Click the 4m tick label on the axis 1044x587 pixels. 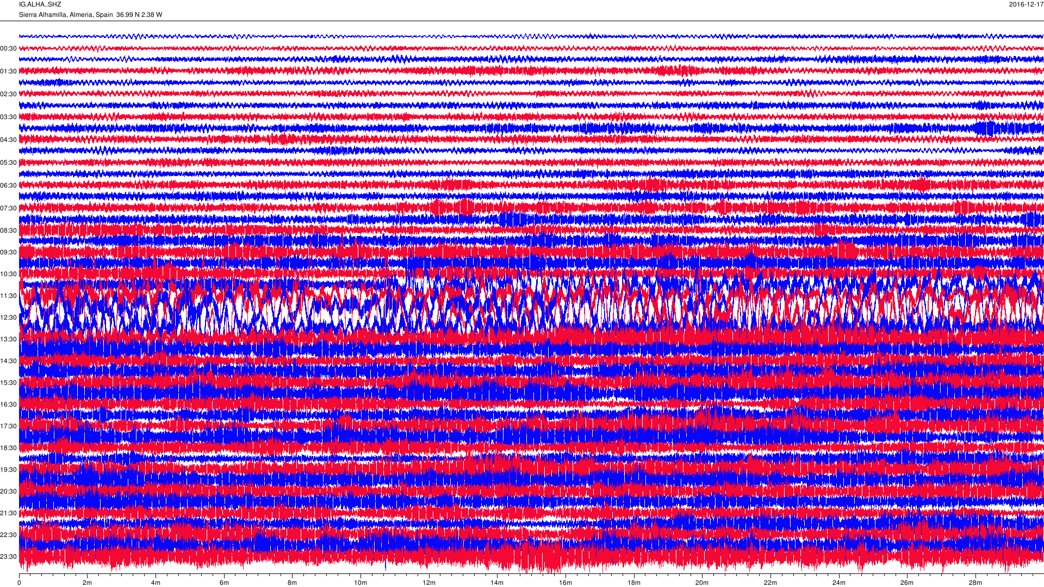[x=156, y=583]
